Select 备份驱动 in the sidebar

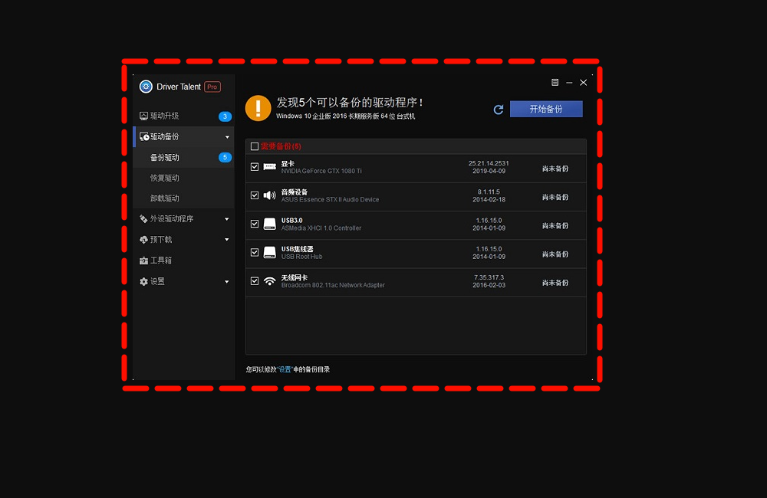184,157
